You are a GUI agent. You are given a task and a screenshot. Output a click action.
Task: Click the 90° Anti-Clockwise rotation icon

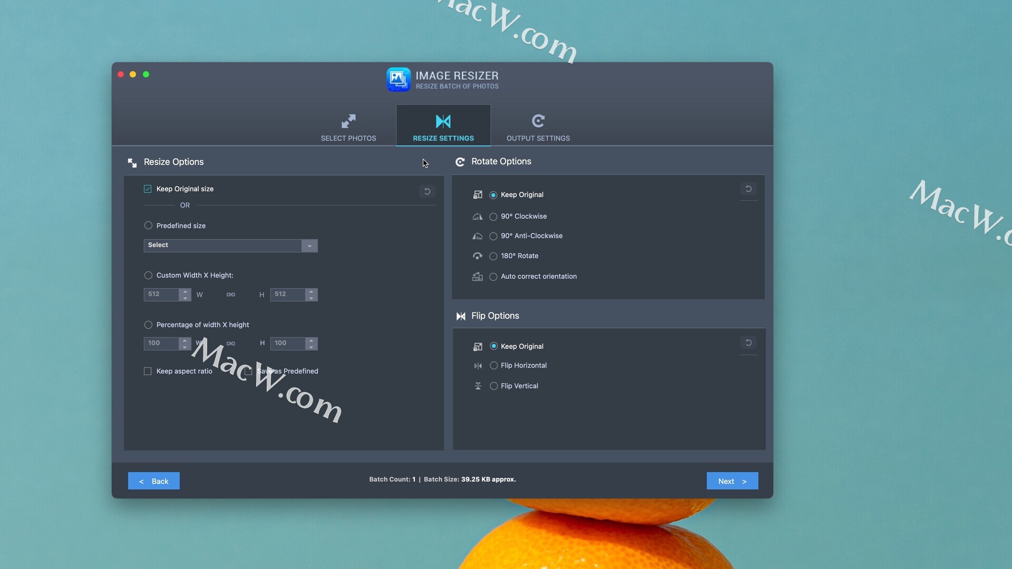(x=478, y=236)
